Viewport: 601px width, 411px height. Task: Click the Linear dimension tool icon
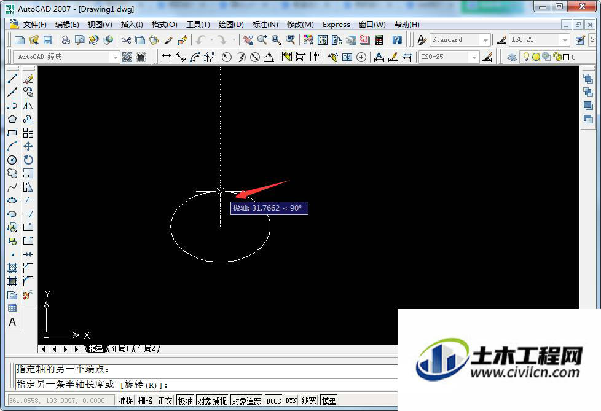click(x=167, y=57)
